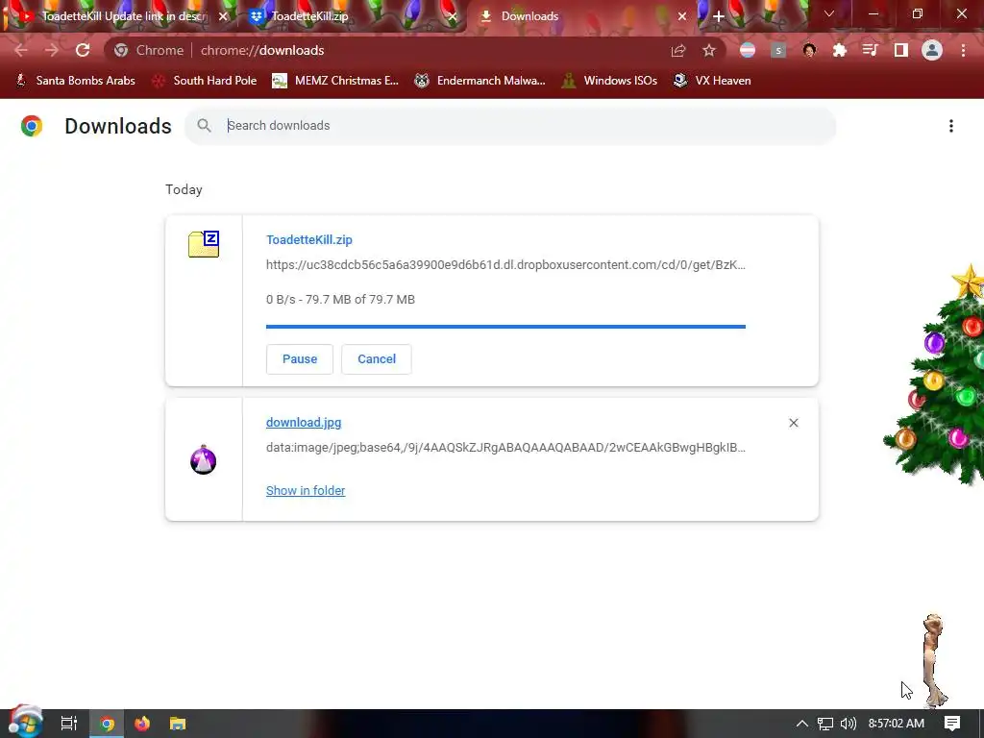Remove download.jpg from the list
The image size is (984, 738).
793,423
